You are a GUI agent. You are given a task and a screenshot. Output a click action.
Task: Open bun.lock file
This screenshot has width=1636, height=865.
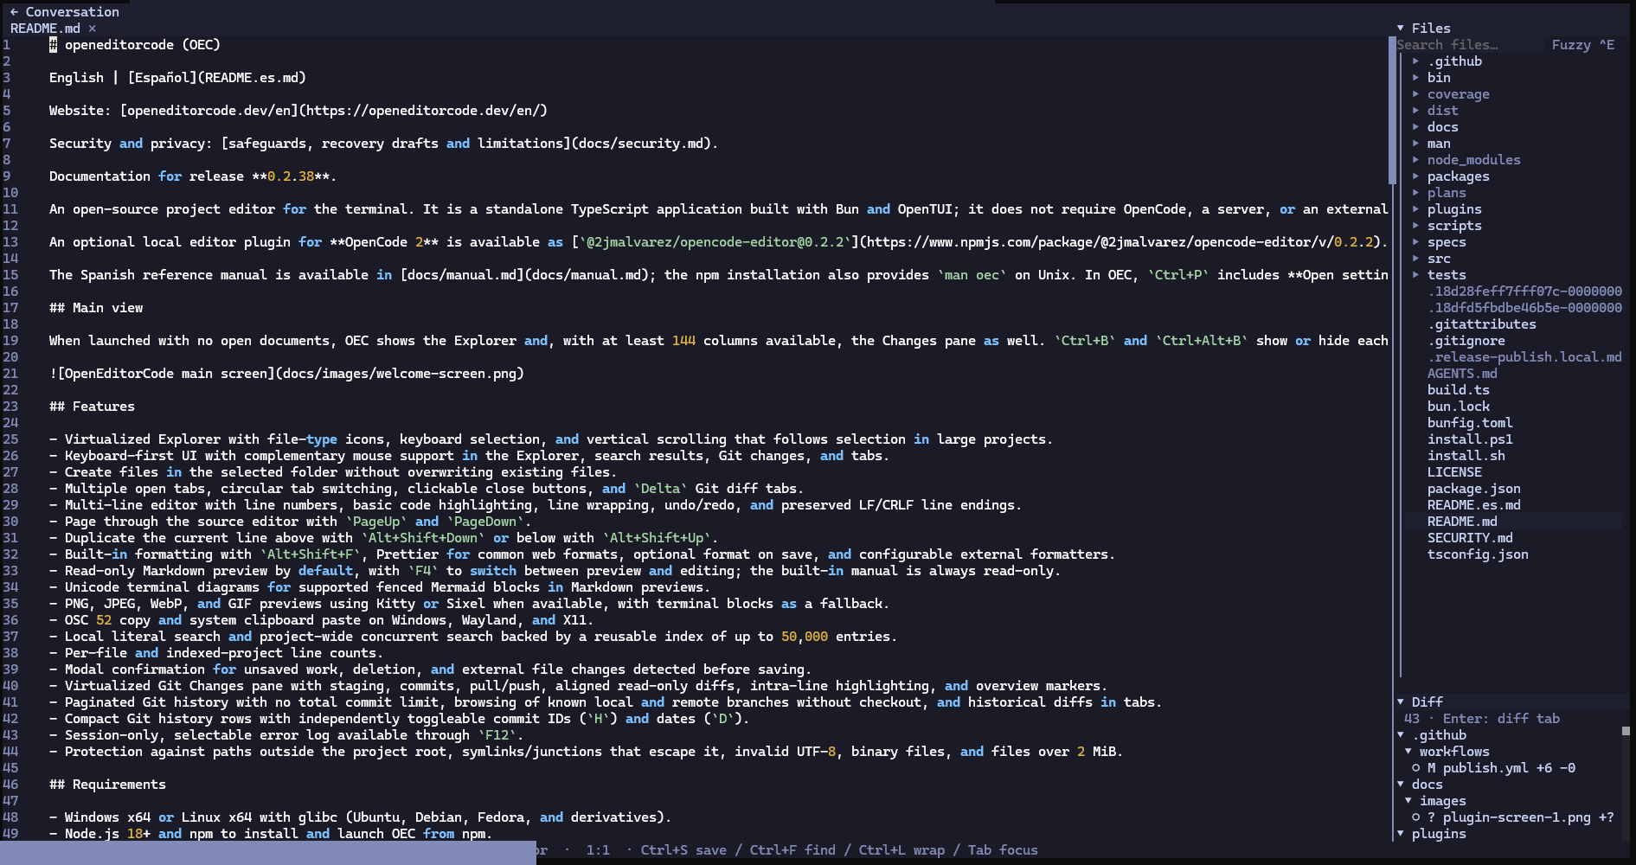[x=1458, y=407]
